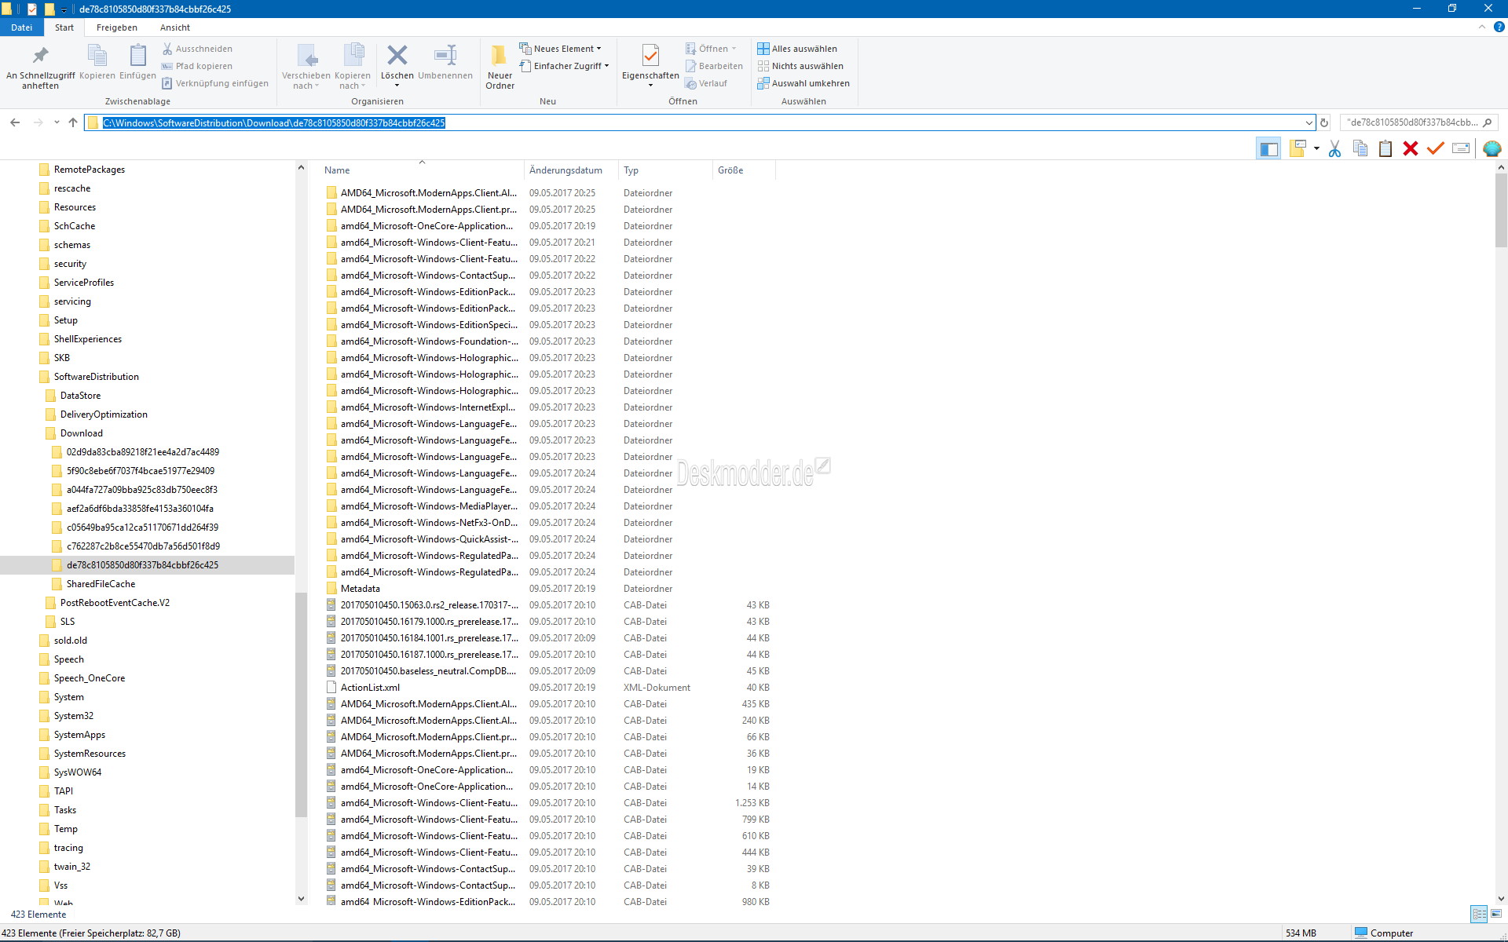The image size is (1508, 942).
Task: Open the dropdown next to folder options
Action: tap(1316, 148)
